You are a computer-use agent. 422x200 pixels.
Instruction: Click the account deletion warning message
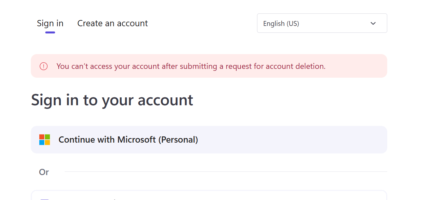tap(191, 66)
